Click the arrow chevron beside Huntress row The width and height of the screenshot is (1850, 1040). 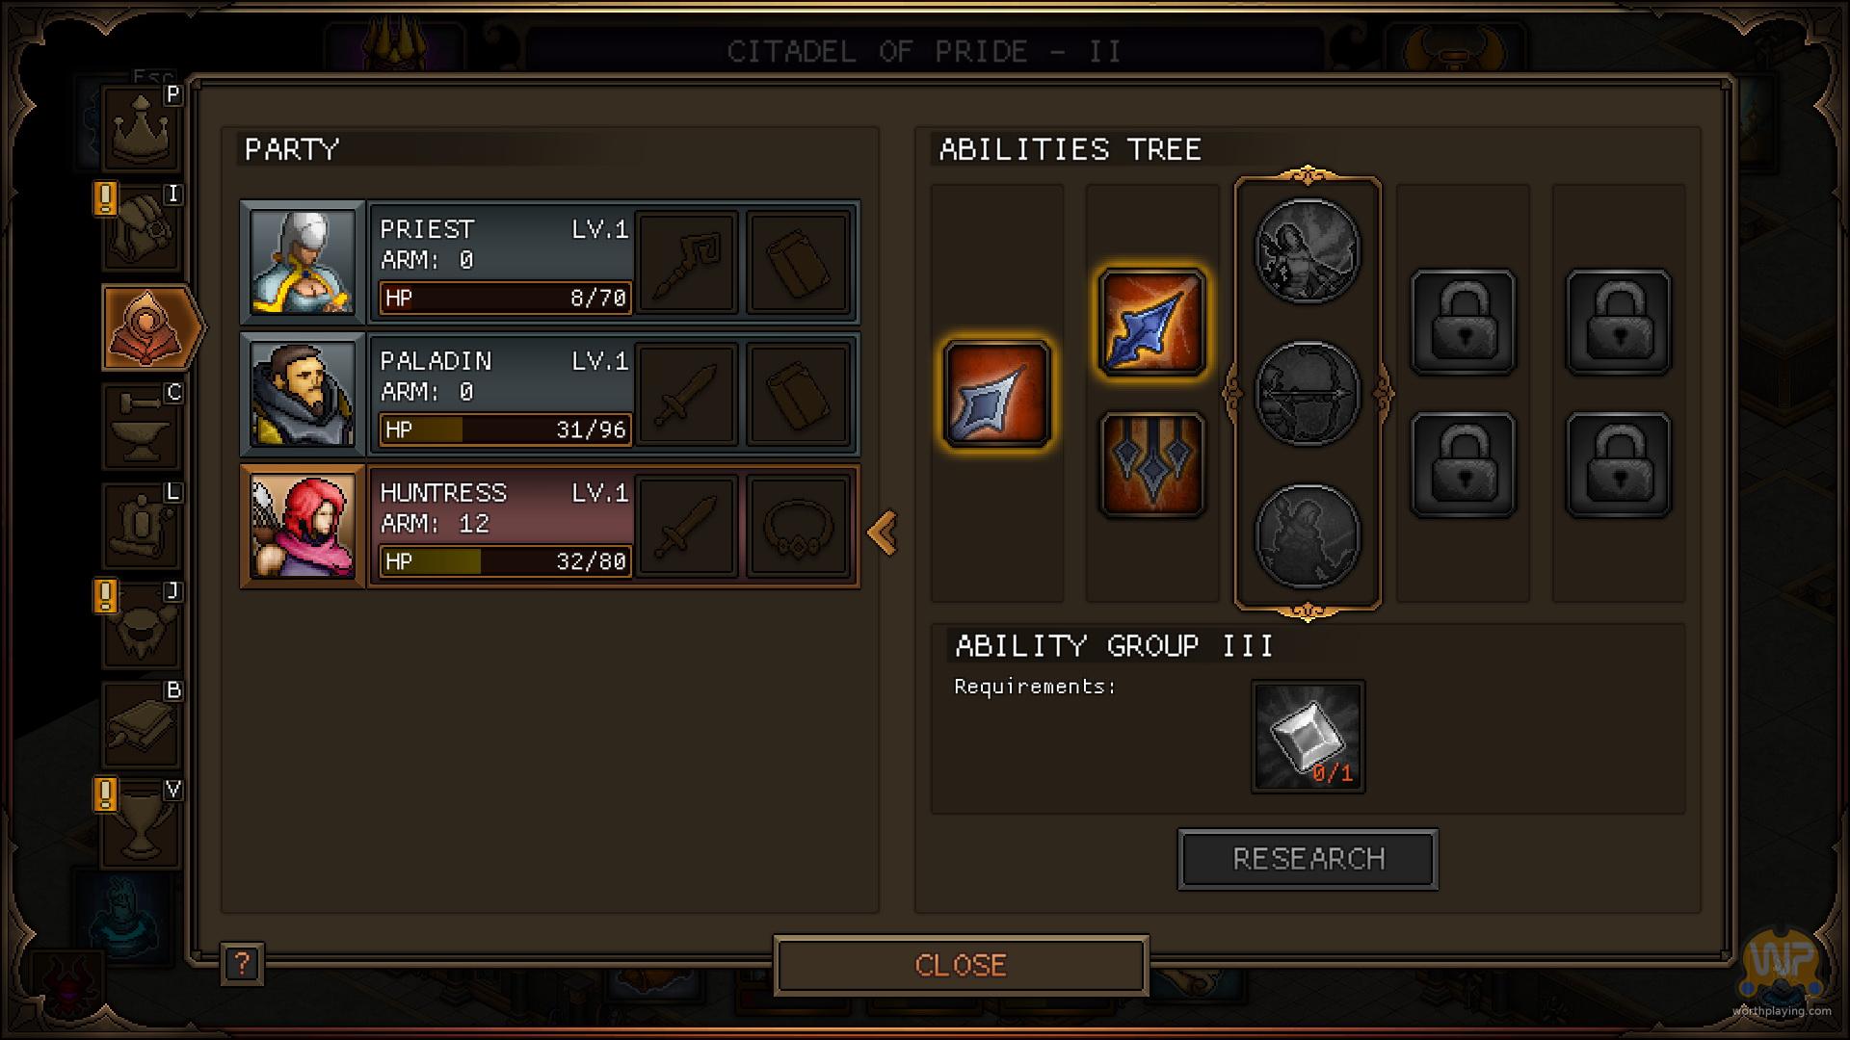[x=883, y=533]
